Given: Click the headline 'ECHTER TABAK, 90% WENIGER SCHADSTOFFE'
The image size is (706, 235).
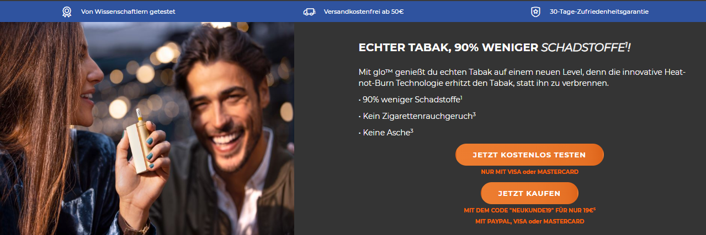Looking at the screenshot, I should click(494, 48).
